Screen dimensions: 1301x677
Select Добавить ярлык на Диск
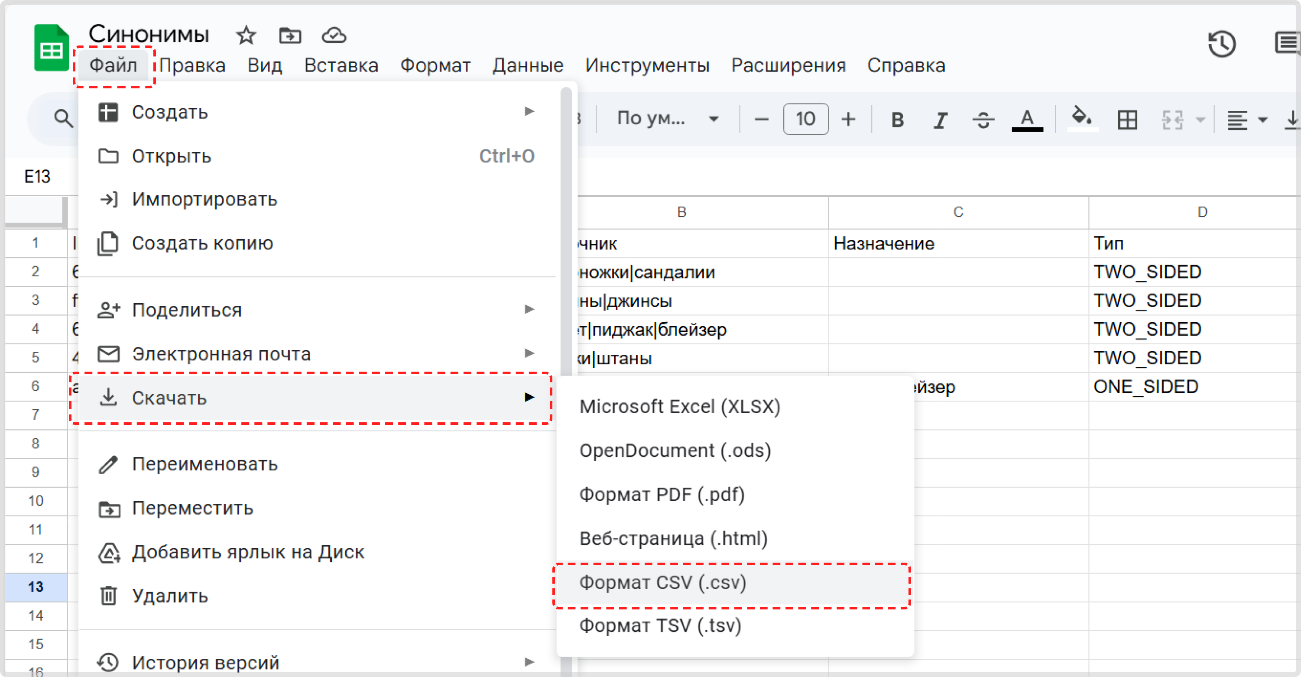click(317, 552)
